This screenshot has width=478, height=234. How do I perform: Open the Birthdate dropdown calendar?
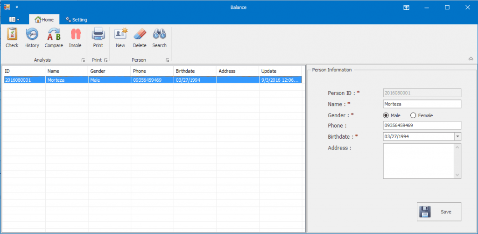click(x=457, y=136)
